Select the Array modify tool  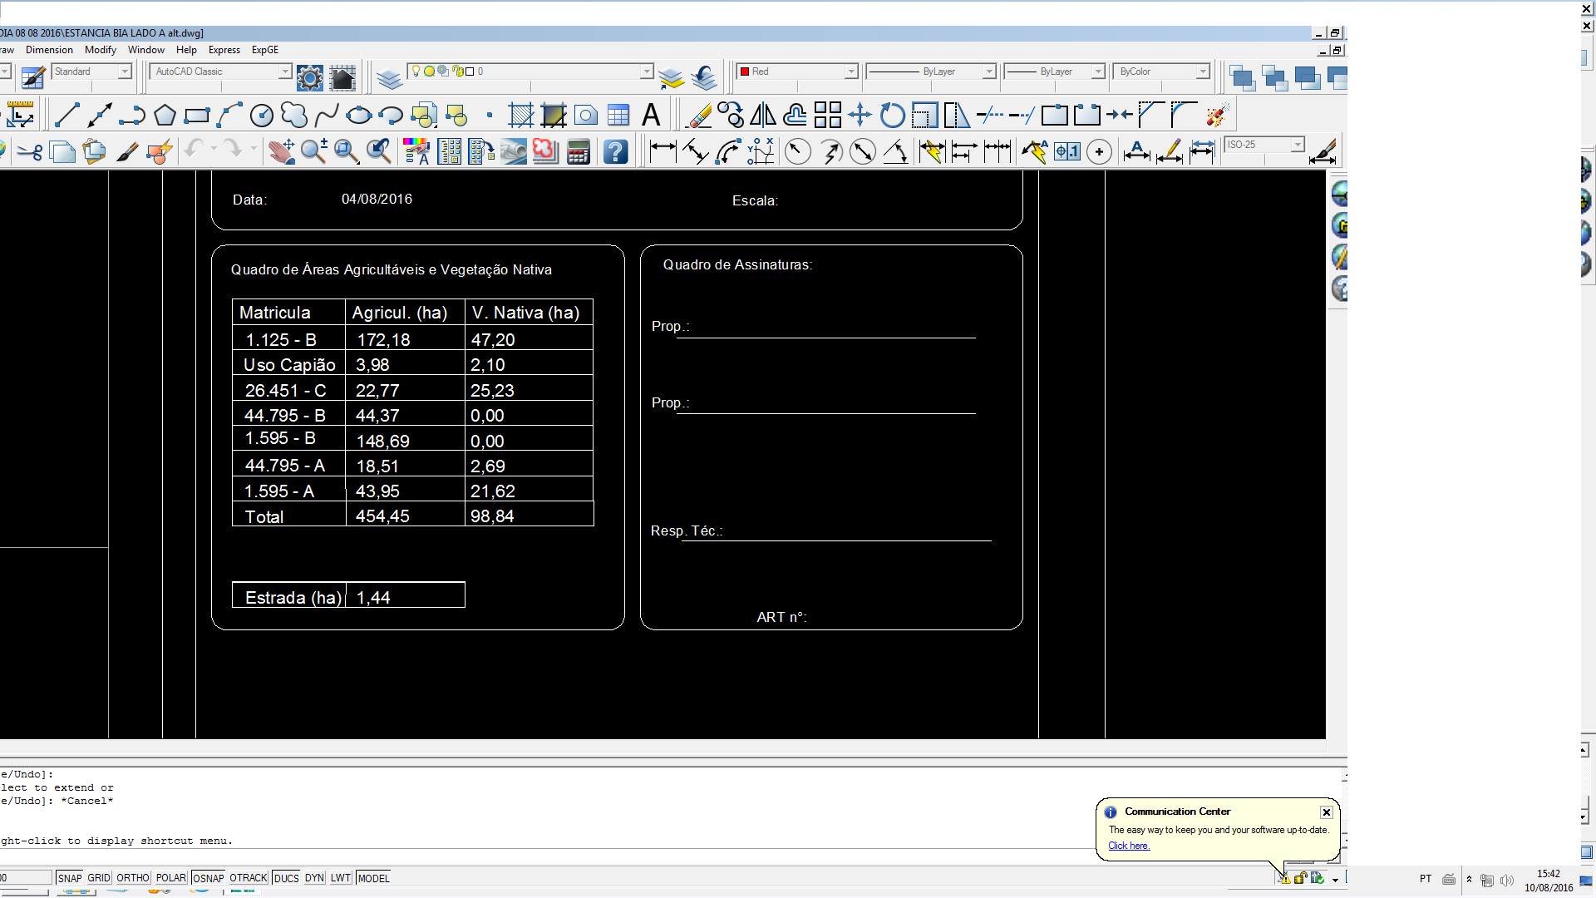click(828, 116)
